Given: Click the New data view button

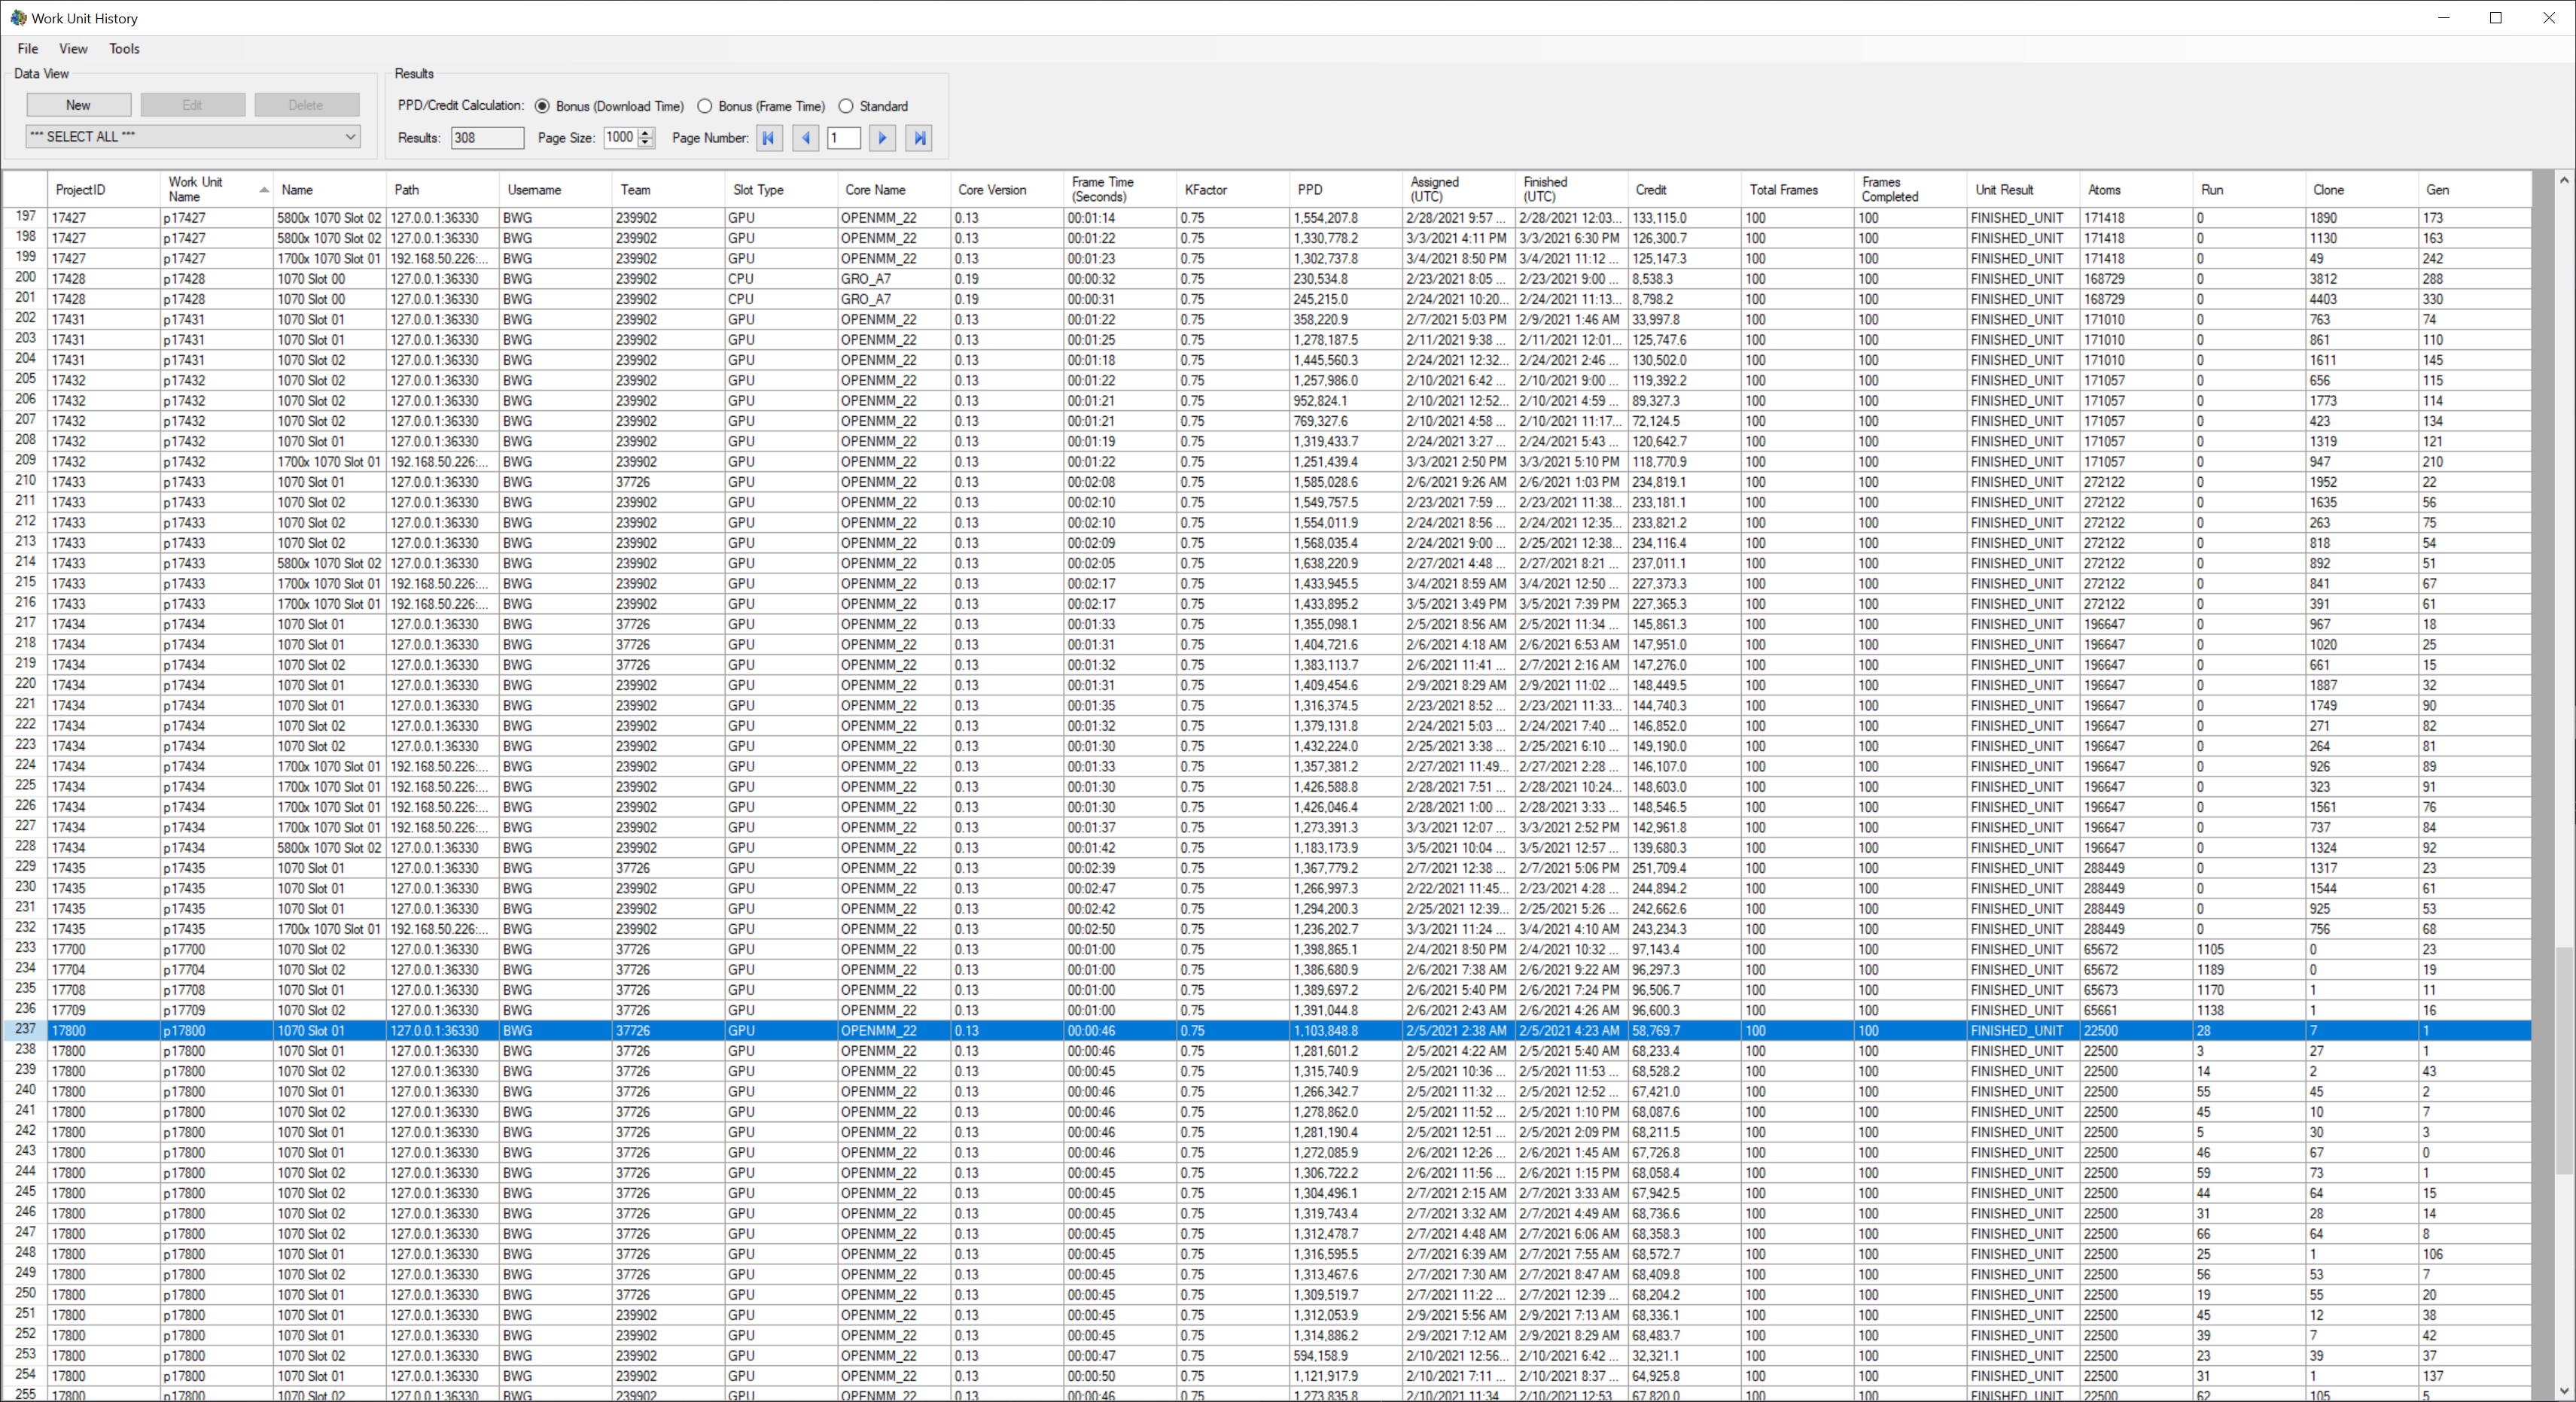Looking at the screenshot, I should (x=78, y=105).
